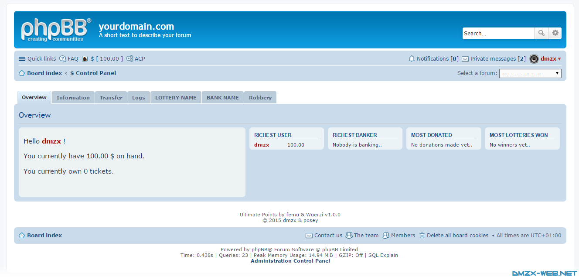Open the Robbery tab
The width and height of the screenshot is (579, 277).
(x=260, y=98)
